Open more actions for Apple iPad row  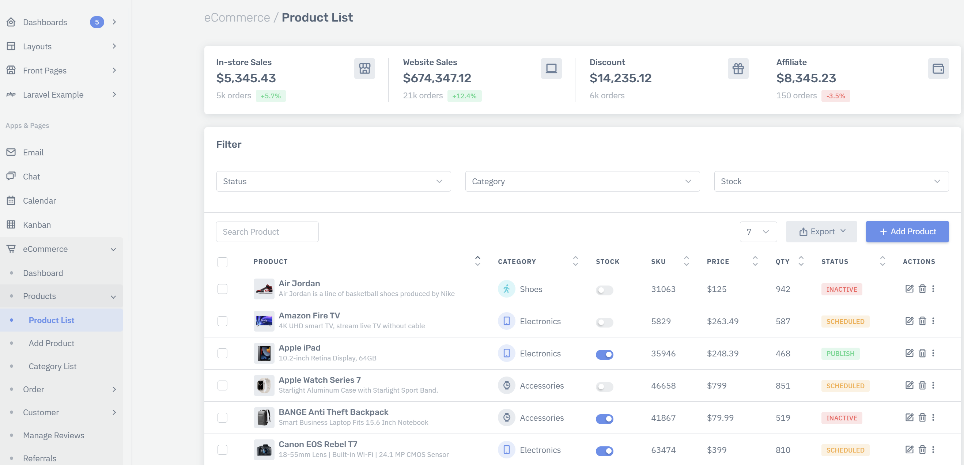[x=933, y=353]
